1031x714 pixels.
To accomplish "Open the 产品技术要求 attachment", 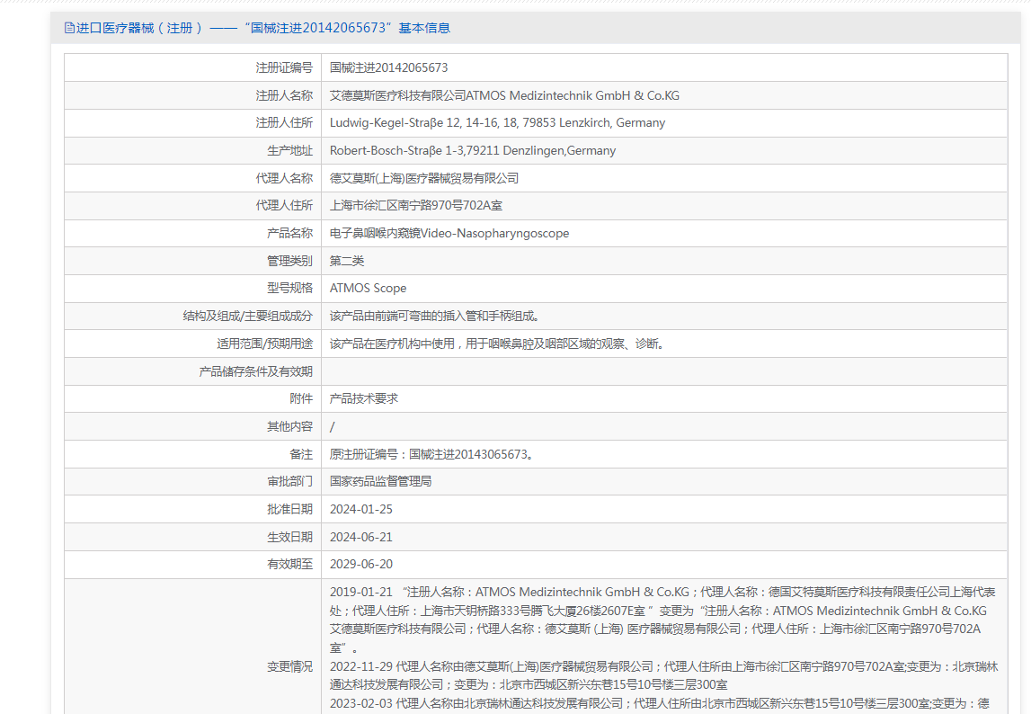I will [x=364, y=398].
